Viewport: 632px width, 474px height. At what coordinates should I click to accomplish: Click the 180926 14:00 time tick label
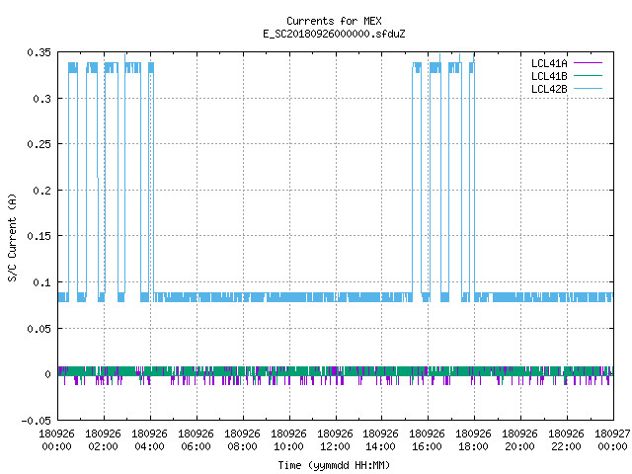tap(380, 440)
